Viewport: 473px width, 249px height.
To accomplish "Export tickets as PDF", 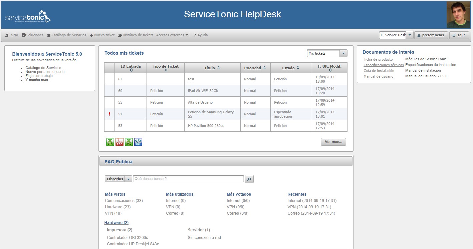I will coord(119,142).
